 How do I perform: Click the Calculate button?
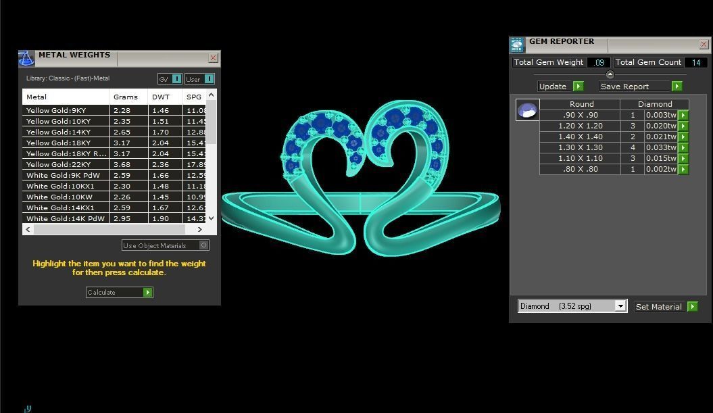[x=120, y=293]
